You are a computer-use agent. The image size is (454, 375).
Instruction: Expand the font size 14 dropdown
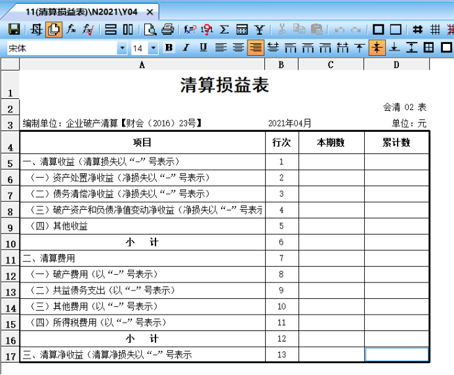pyautogui.click(x=154, y=48)
